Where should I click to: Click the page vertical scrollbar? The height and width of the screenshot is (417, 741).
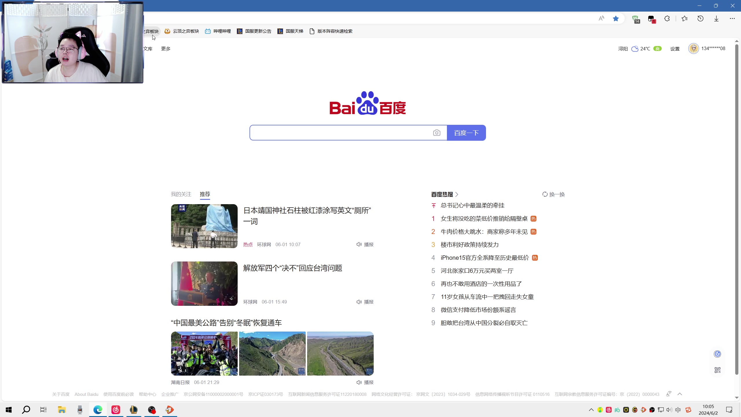coord(737,209)
